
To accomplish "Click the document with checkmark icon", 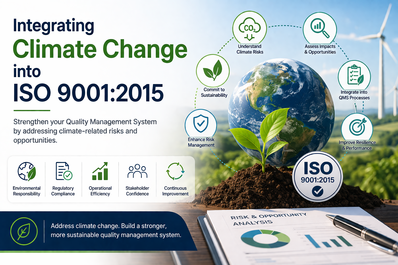I will point(64,171).
